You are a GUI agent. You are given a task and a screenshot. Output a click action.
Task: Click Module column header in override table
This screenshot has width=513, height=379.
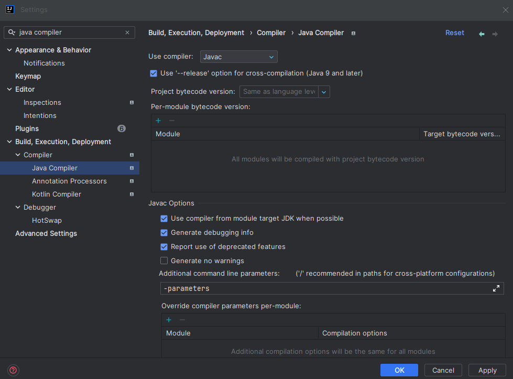pyautogui.click(x=240, y=333)
